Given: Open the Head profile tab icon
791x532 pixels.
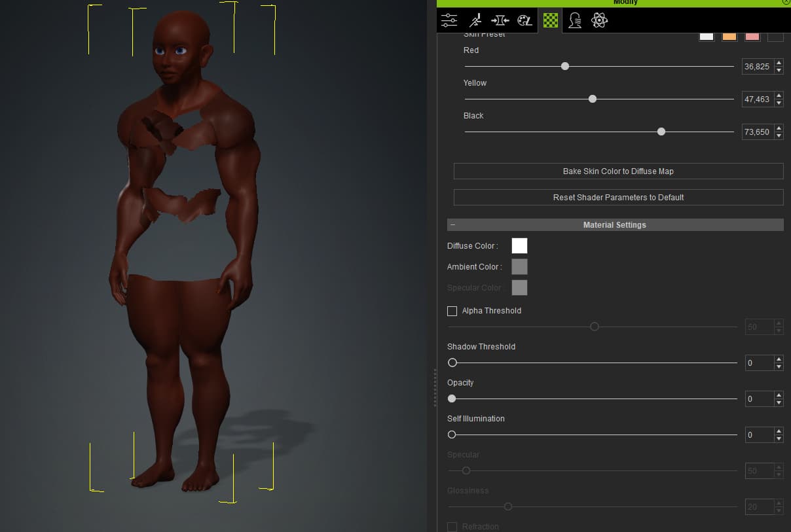Looking at the screenshot, I should pos(575,20).
